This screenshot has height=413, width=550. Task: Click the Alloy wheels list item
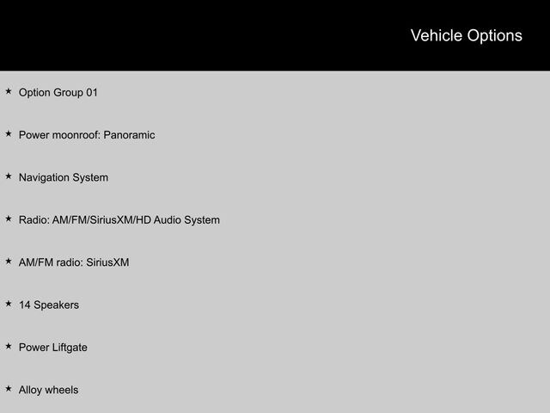point(48,390)
